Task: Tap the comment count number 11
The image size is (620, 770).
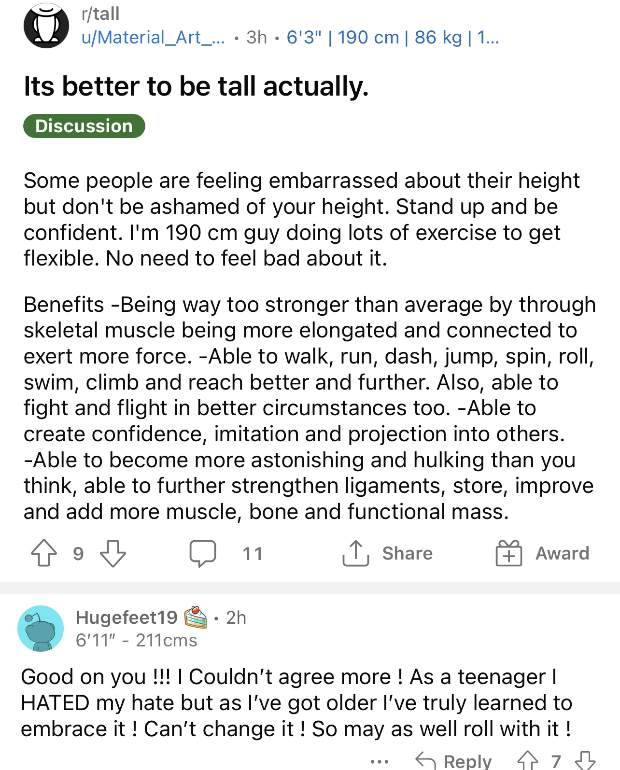Action: point(253,553)
